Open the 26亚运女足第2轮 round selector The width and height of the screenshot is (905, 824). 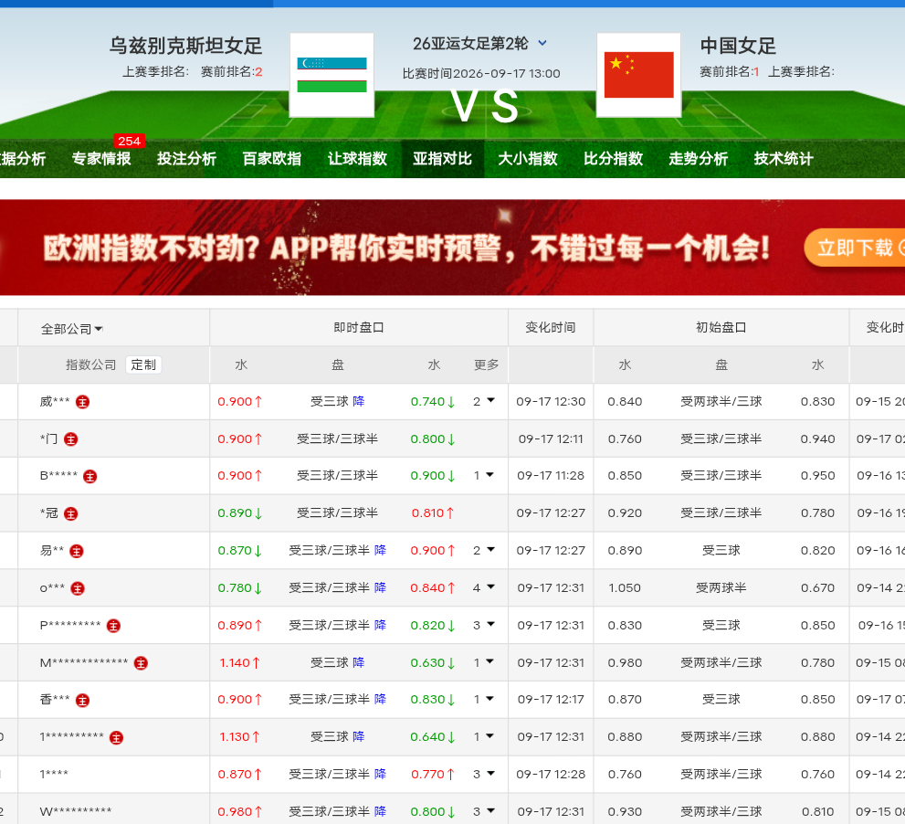[479, 43]
